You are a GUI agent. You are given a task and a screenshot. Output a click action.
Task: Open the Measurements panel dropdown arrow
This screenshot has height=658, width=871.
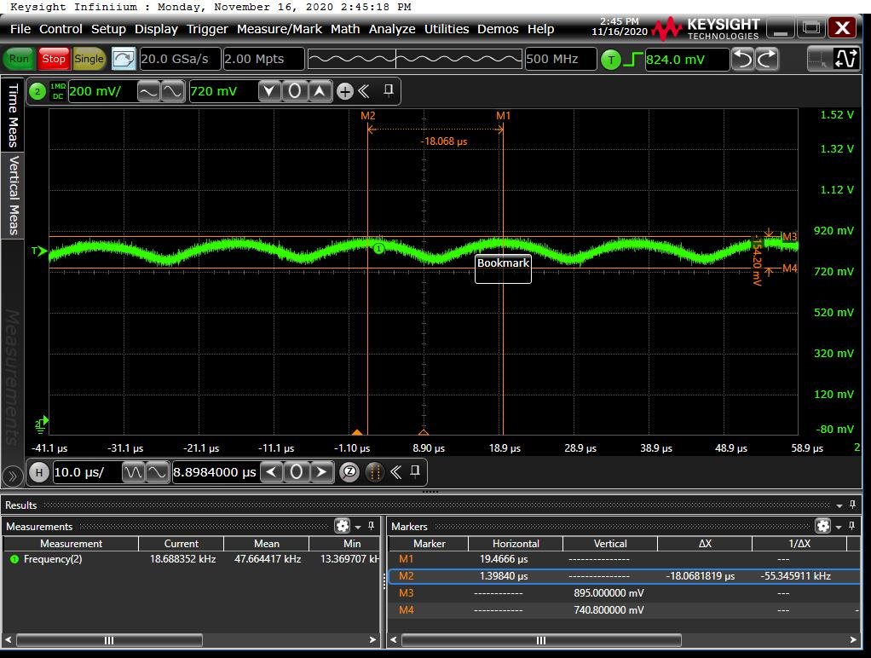point(358,527)
